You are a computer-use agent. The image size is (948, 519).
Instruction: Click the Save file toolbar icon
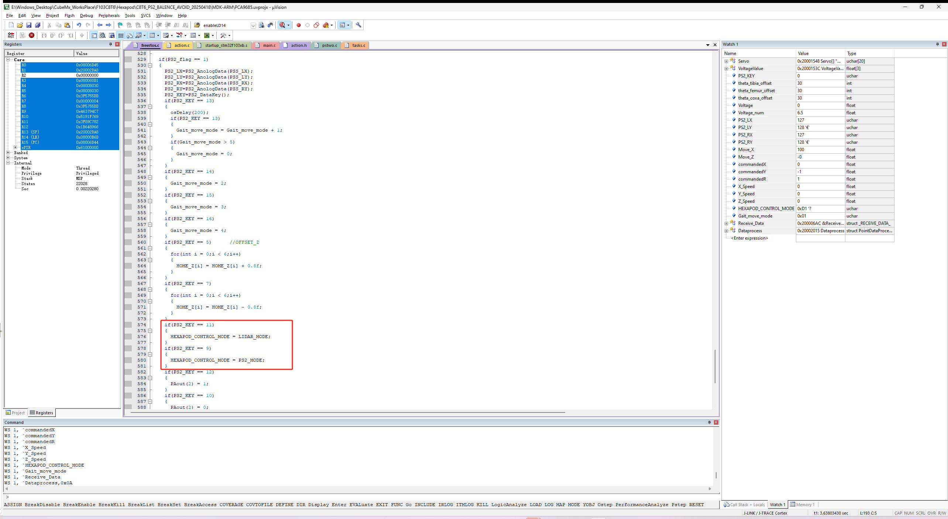[29, 25]
